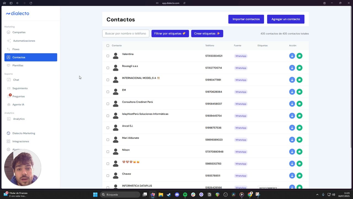Click taskbar Búsqueda search box
This screenshot has height=199, width=353.
(x=120, y=195)
